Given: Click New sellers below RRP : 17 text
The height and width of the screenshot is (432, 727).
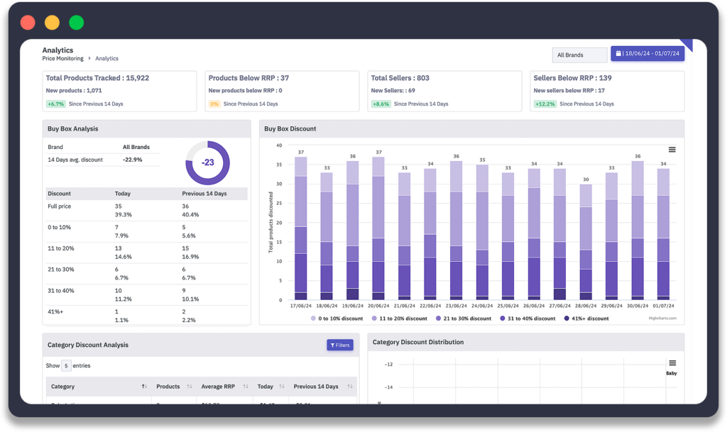Looking at the screenshot, I should [x=569, y=90].
